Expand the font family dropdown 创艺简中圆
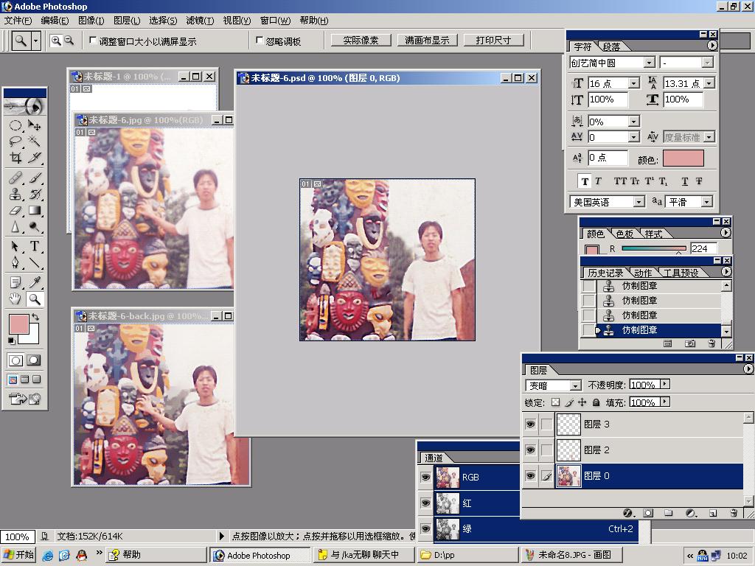 click(612, 63)
